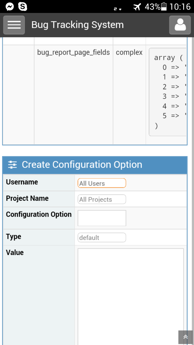Screen dimensions: 194x345
Task: Open the Project Name All Projects dropdown
Action: (102, 199)
